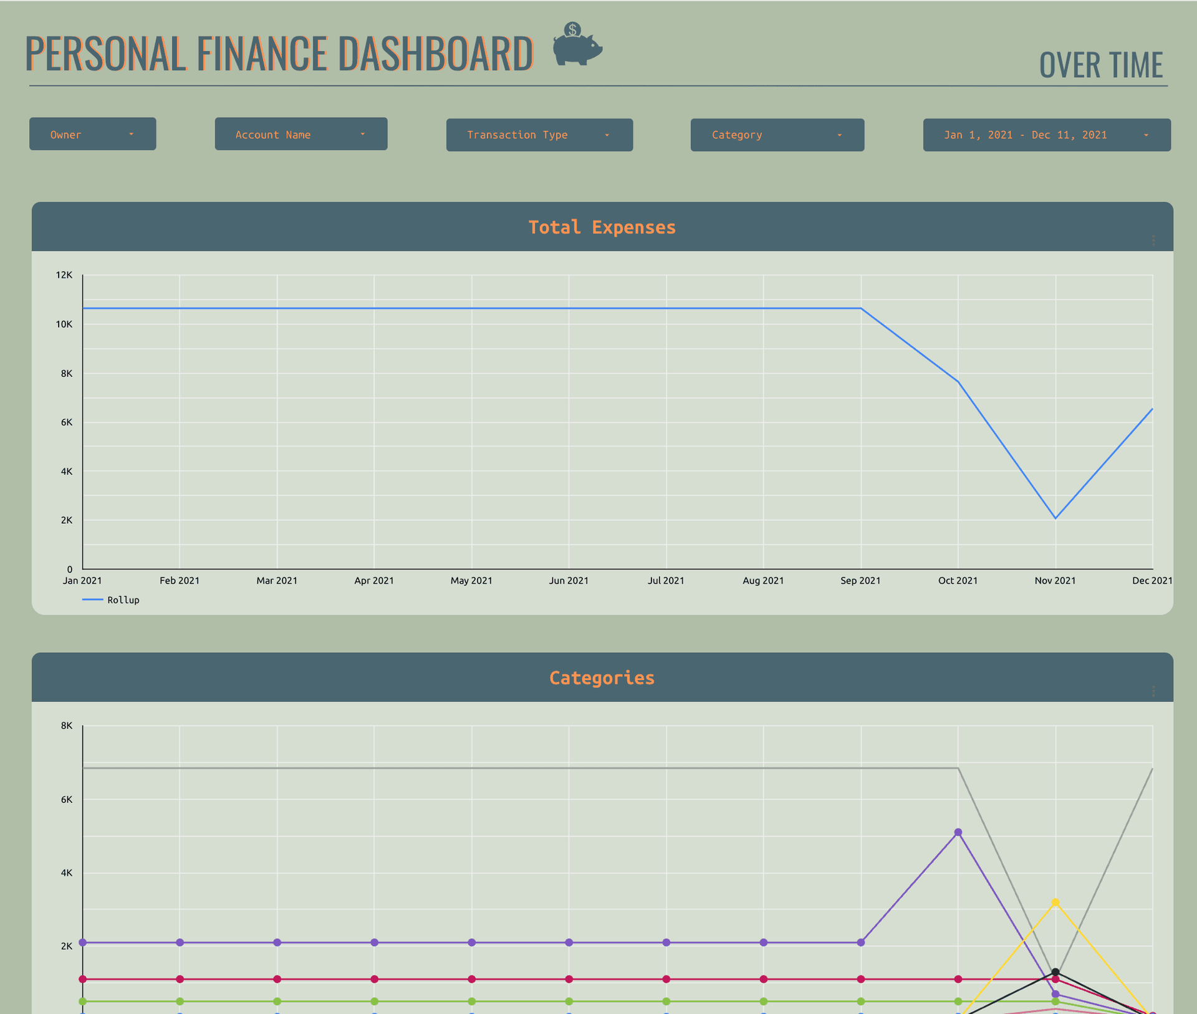1197x1014 pixels.
Task: Click the Category filter dropdown arrow
Action: pyautogui.click(x=839, y=135)
